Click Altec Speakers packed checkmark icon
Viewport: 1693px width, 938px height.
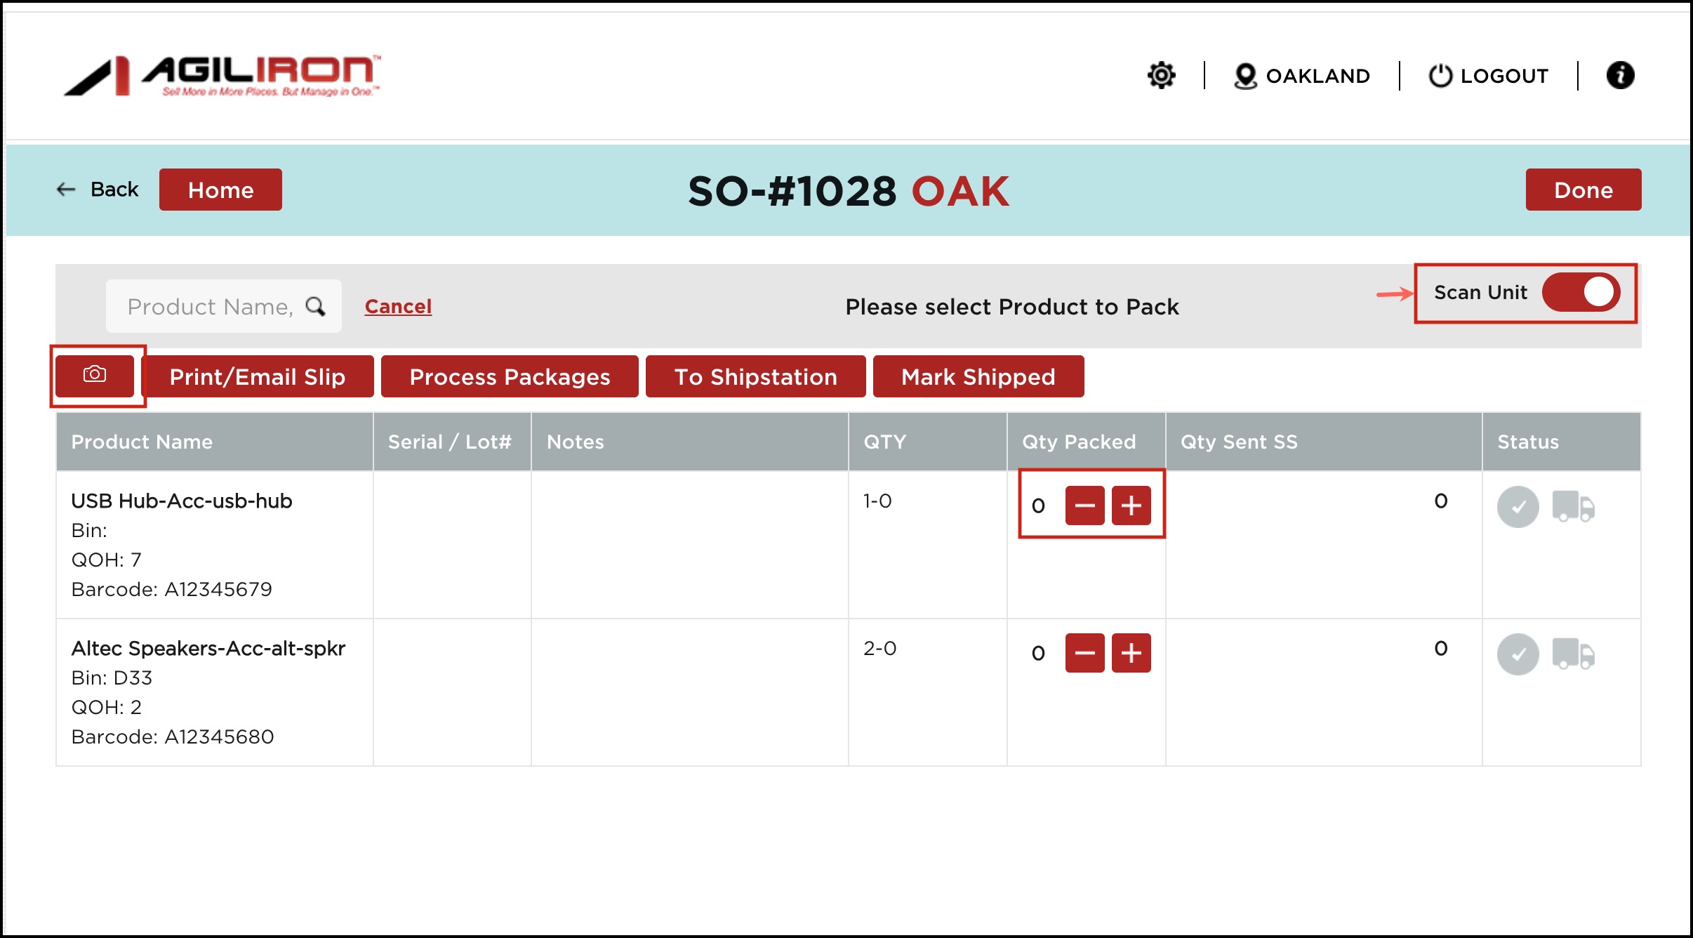(x=1518, y=654)
